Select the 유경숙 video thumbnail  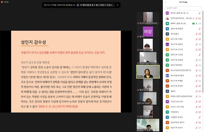(x=148, y=58)
